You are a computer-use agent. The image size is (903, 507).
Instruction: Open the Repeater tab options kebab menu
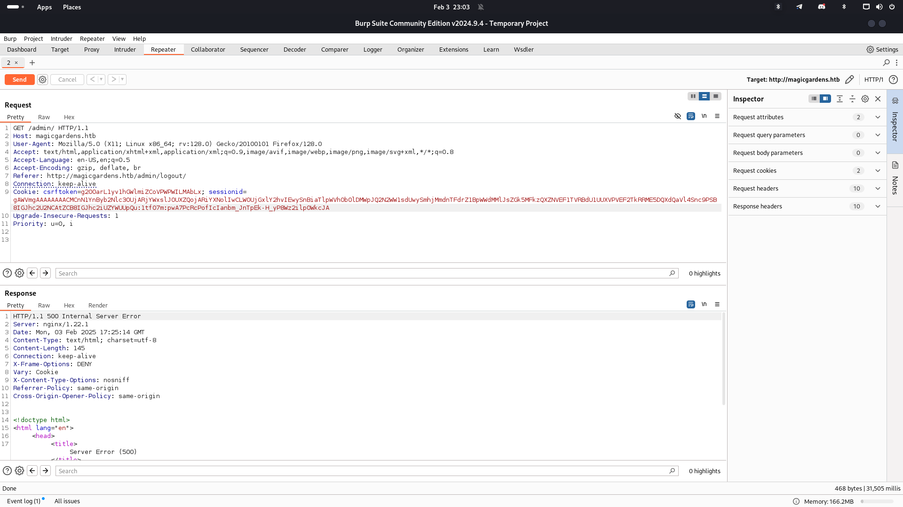click(x=897, y=62)
